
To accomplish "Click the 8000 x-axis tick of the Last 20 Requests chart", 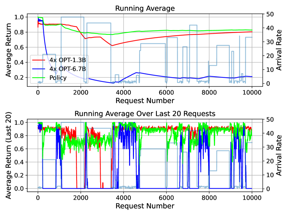I will coord(209,198).
